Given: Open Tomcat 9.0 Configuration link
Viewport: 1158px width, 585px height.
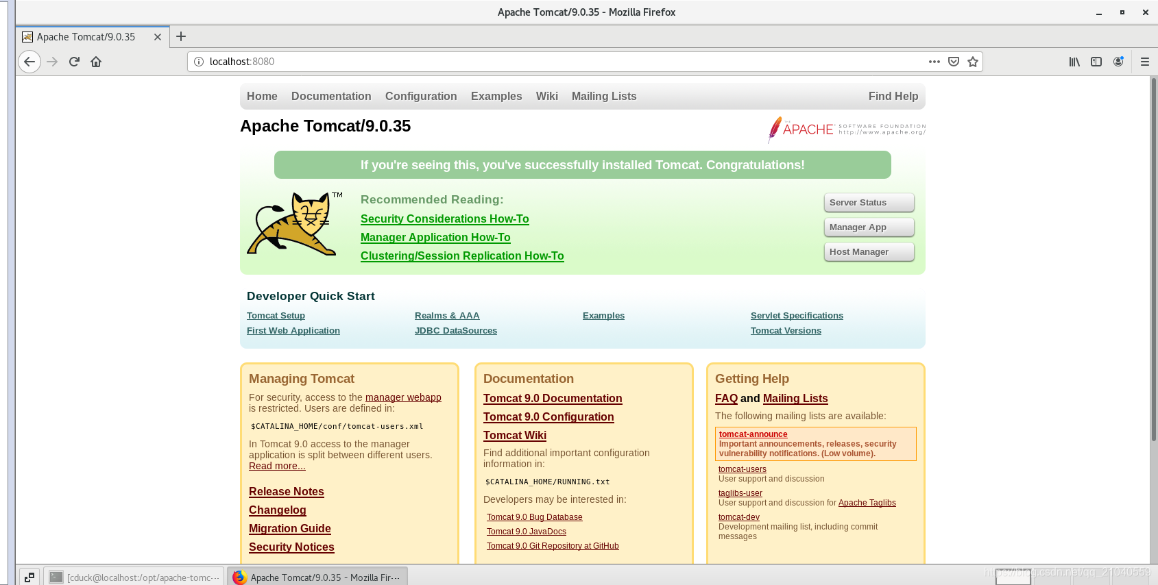Looking at the screenshot, I should tap(548, 417).
